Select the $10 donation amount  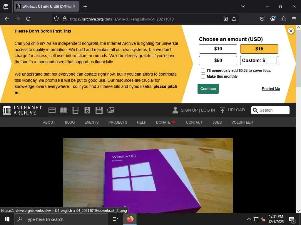pos(218,49)
